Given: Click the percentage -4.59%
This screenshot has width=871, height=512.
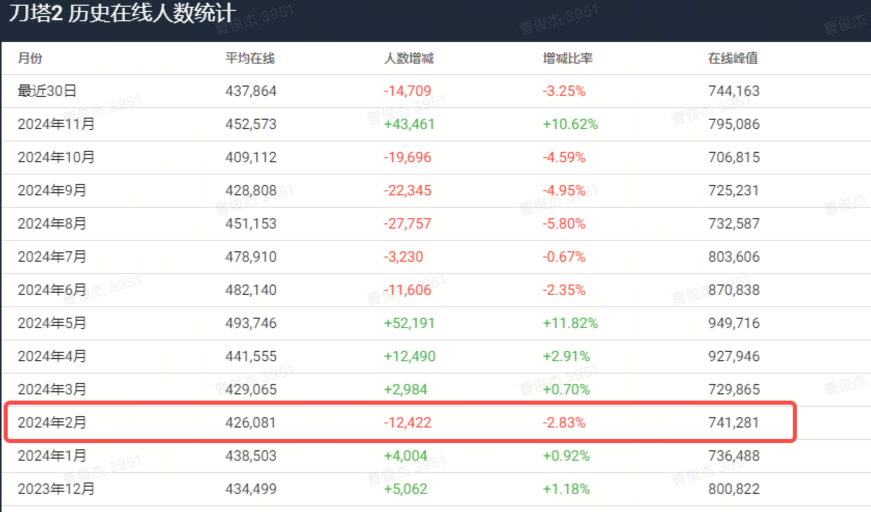Looking at the screenshot, I should (x=564, y=158).
